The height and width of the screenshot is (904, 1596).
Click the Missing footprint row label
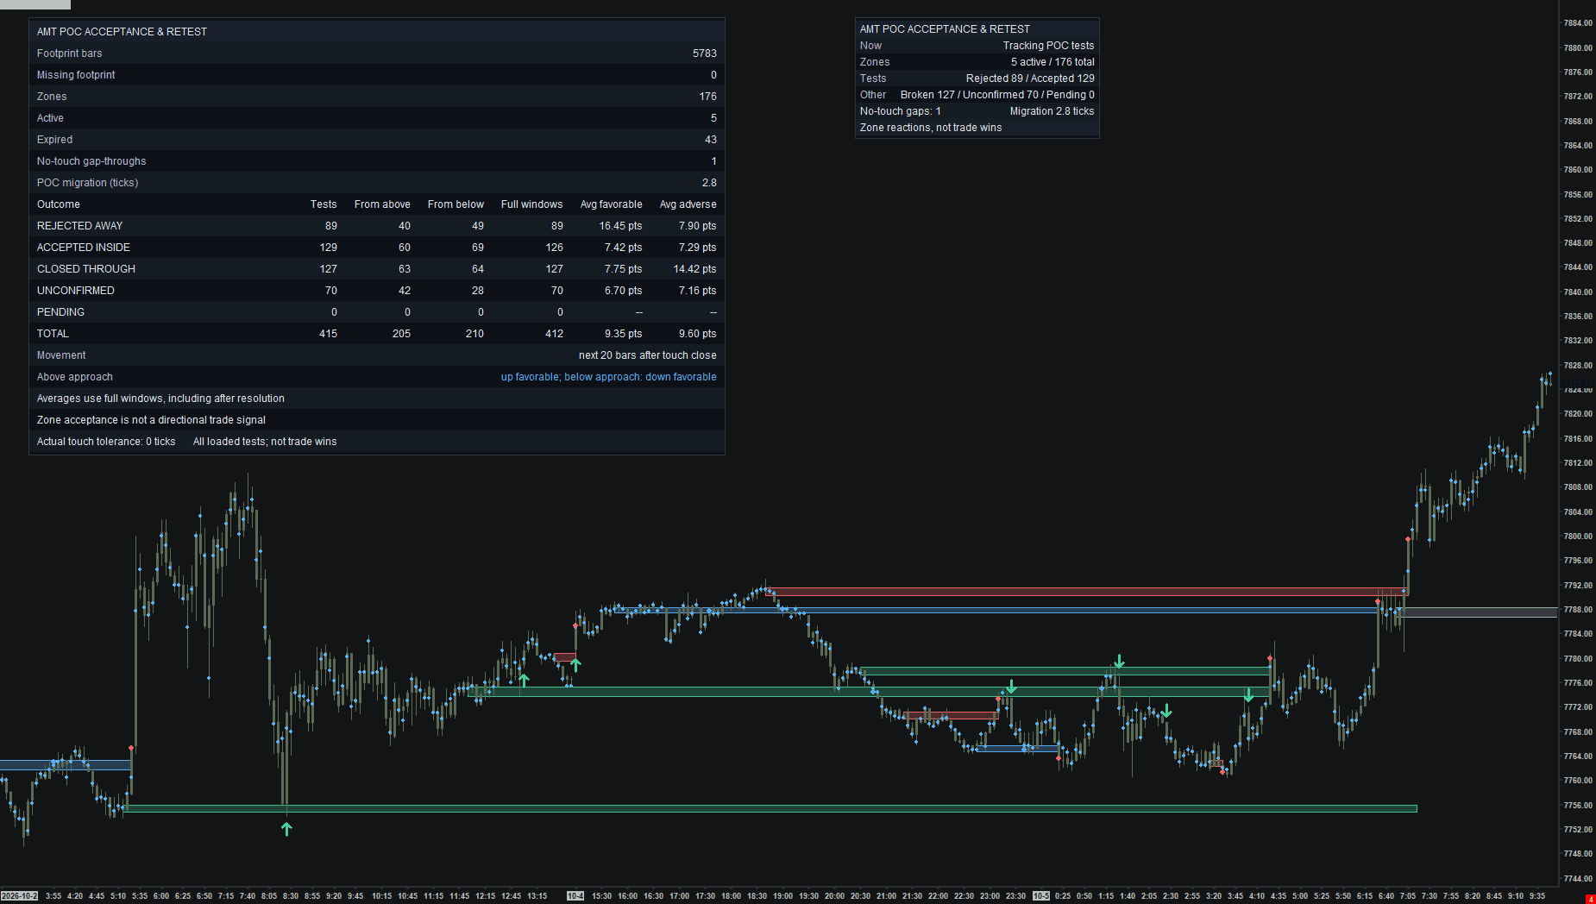(76, 75)
